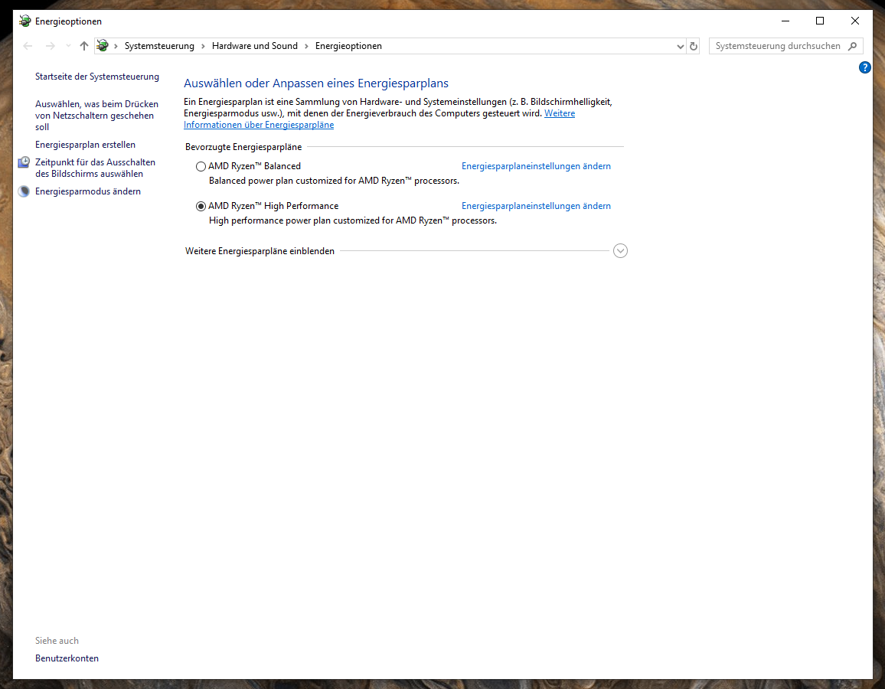Maximize the Energieoptionen window
The width and height of the screenshot is (885, 689).
820,21
